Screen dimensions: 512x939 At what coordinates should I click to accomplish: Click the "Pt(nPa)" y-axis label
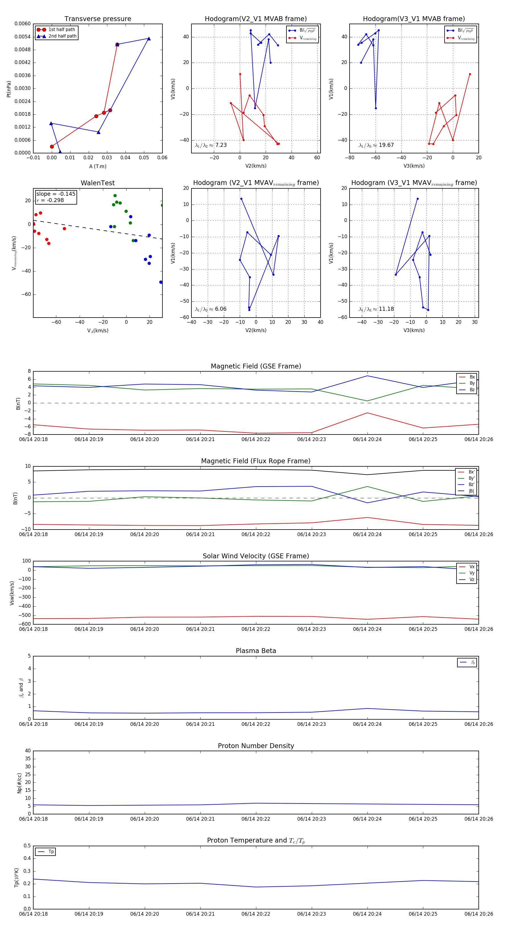tap(9, 88)
